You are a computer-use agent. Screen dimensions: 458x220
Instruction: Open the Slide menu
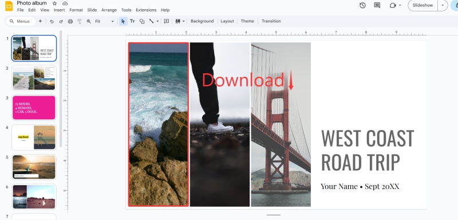pos(92,10)
